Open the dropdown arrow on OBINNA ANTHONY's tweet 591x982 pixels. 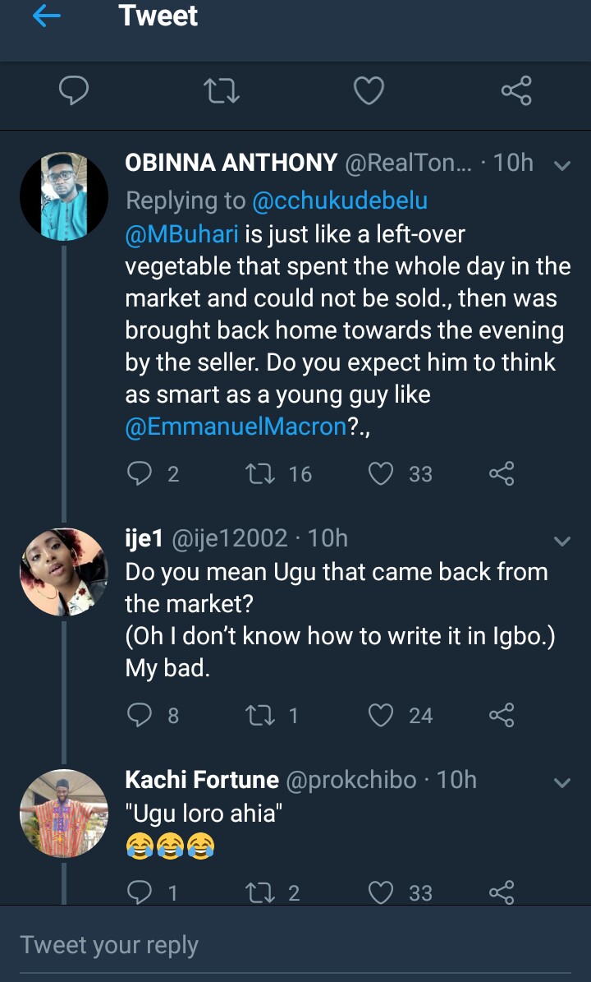point(562,165)
